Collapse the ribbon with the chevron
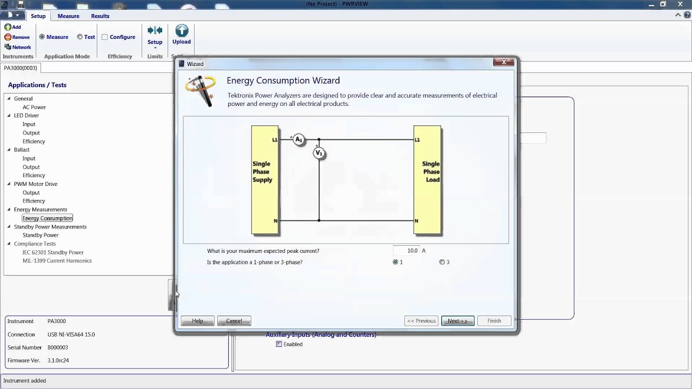This screenshot has height=389, width=692. click(678, 15)
